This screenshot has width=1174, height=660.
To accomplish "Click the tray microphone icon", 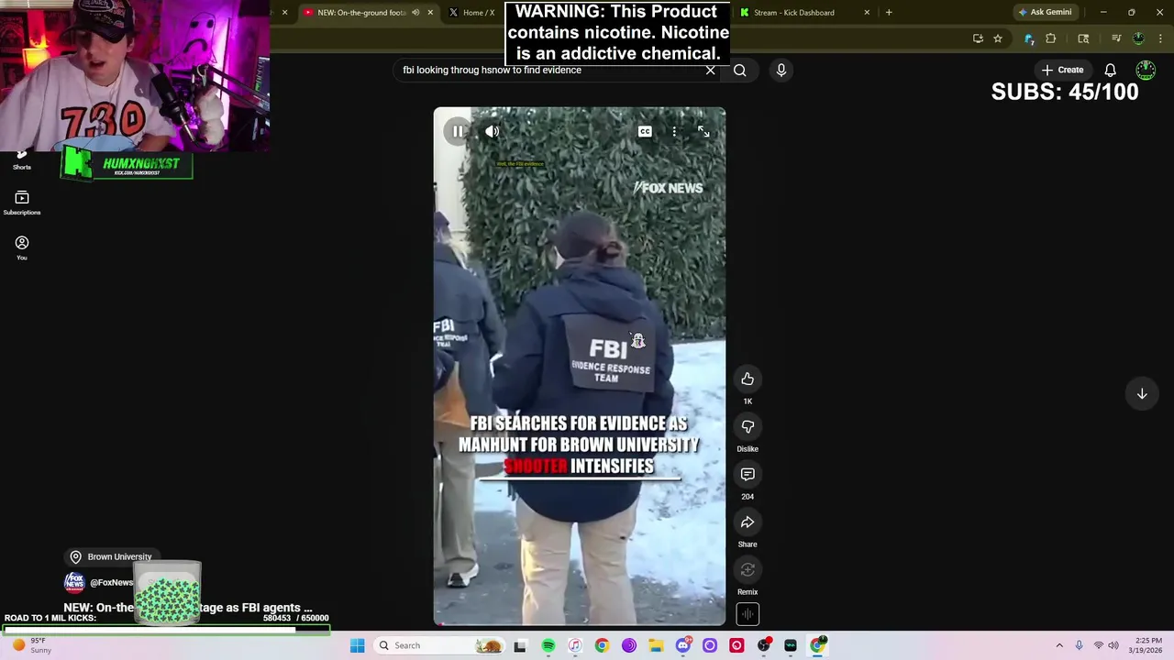I will pyautogui.click(x=1079, y=645).
